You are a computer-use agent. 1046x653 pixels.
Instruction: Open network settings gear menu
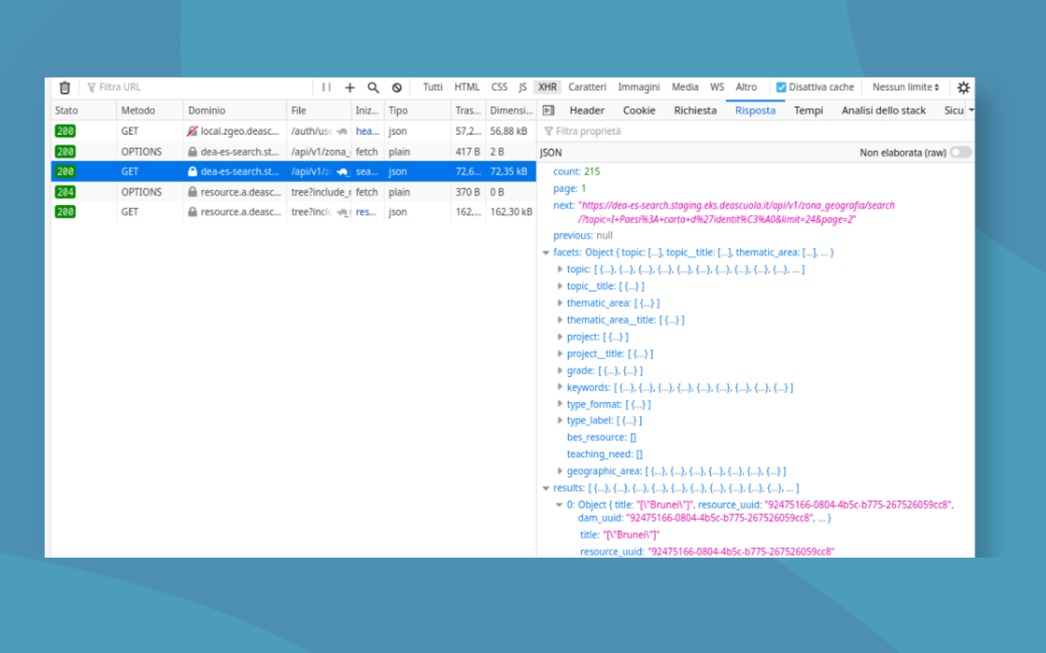964,88
